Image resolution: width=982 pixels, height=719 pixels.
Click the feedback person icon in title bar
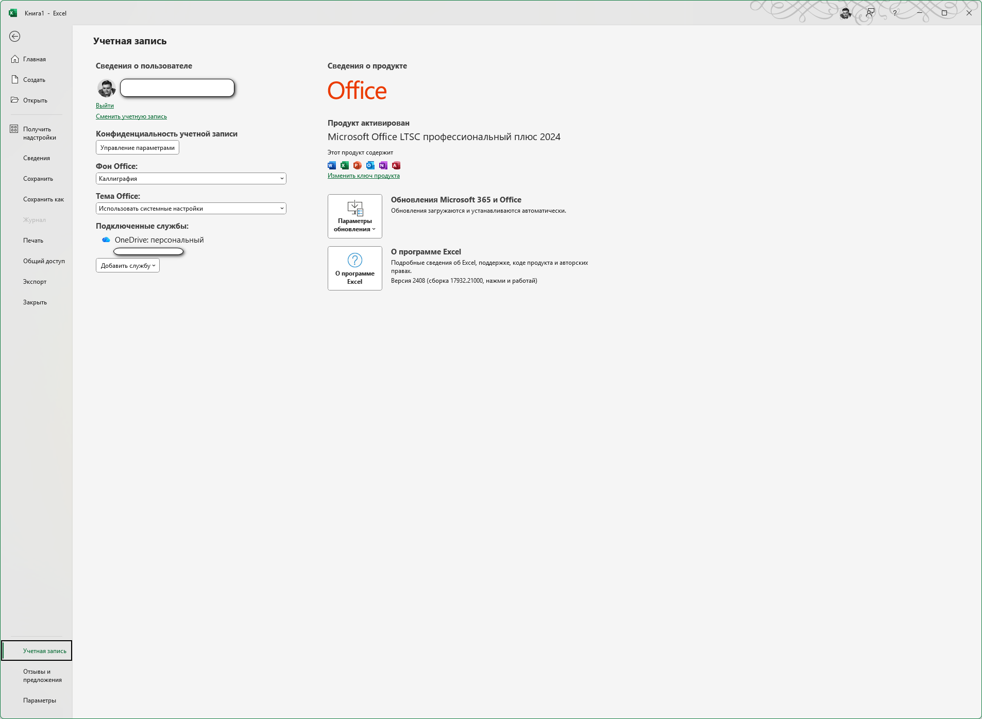click(x=870, y=13)
